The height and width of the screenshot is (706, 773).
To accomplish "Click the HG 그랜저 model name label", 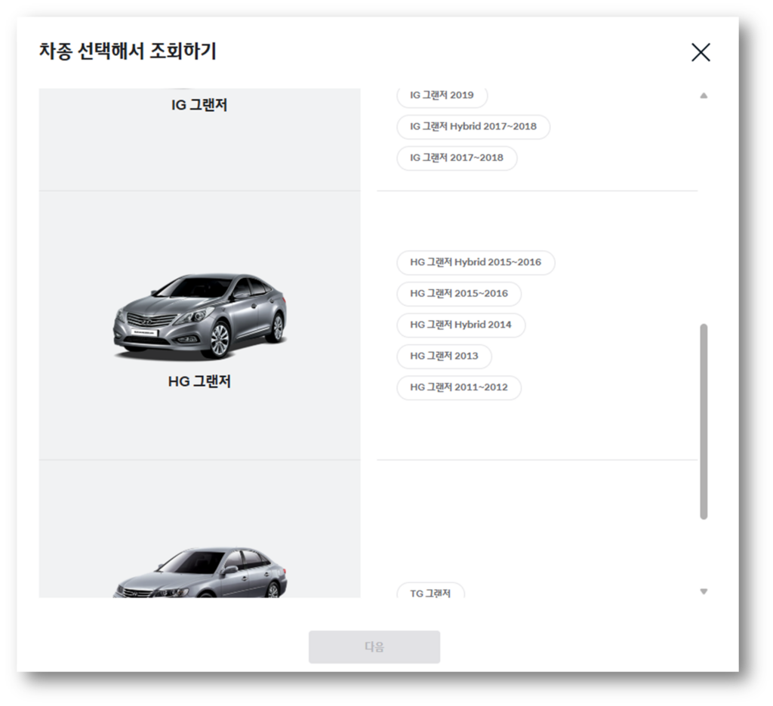I will tap(199, 382).
